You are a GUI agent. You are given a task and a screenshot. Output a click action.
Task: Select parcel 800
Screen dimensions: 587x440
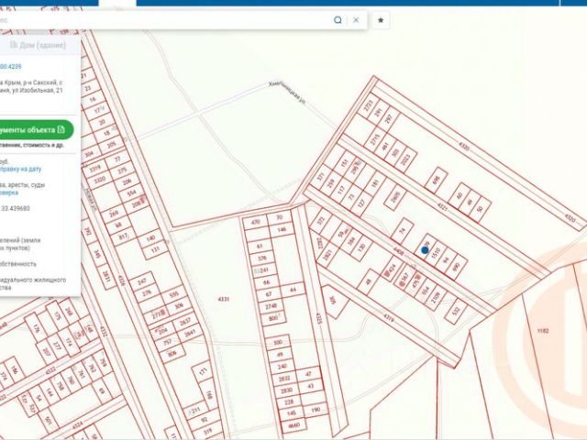273,318
